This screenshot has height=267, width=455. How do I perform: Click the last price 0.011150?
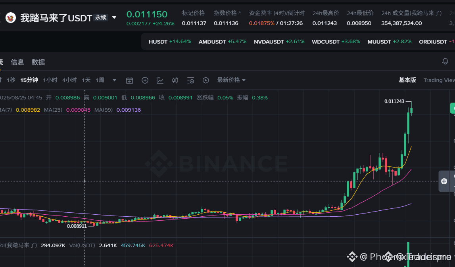point(147,14)
